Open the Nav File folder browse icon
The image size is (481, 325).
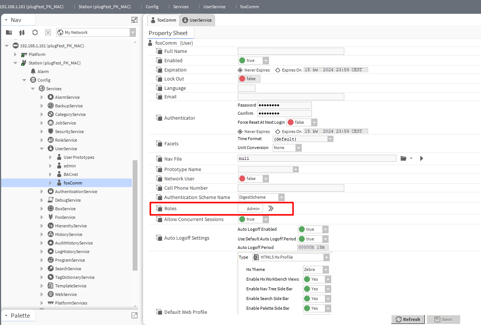pyautogui.click(x=404, y=158)
